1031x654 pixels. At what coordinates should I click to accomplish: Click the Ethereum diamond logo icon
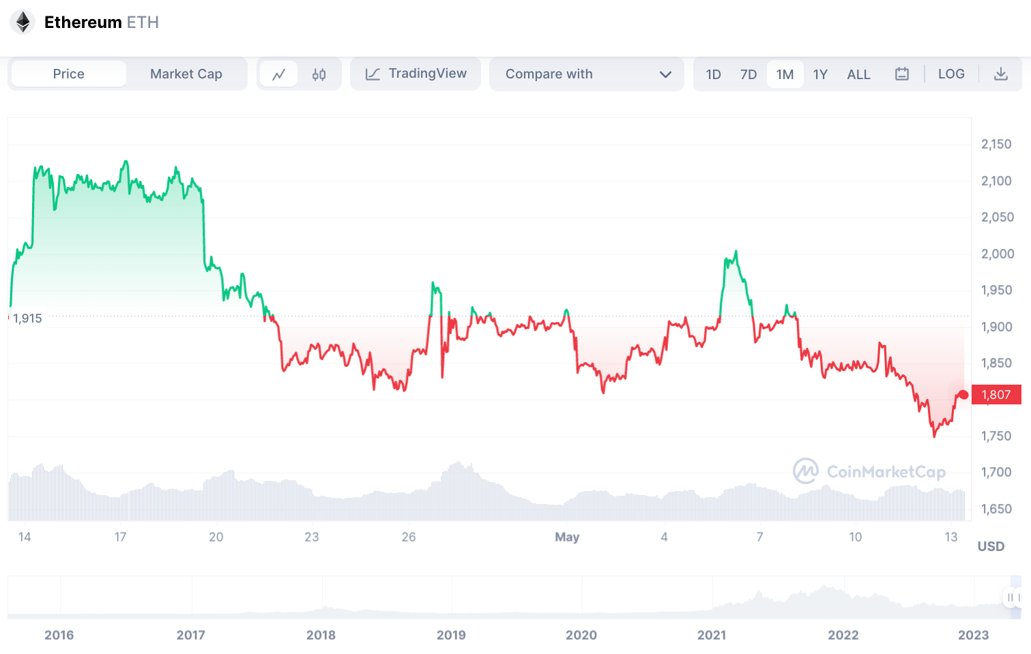click(x=23, y=22)
